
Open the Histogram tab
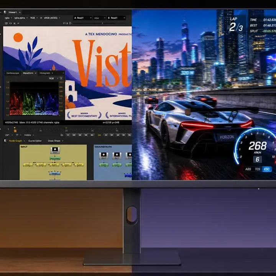pyautogui.click(x=45, y=73)
